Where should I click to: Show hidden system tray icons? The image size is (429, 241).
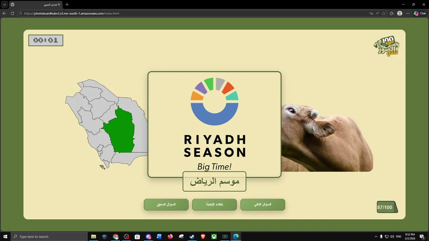tap(376, 237)
